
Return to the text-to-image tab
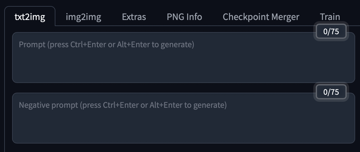point(30,17)
